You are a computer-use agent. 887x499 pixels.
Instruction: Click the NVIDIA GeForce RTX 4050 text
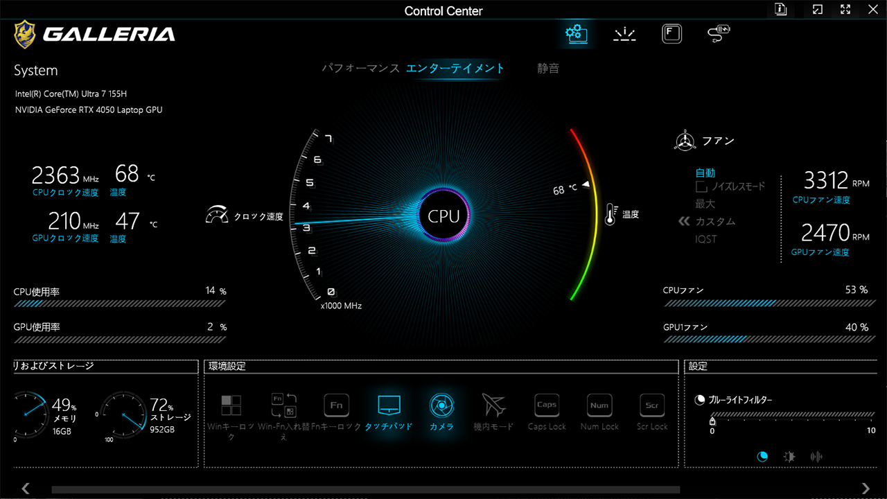point(89,110)
